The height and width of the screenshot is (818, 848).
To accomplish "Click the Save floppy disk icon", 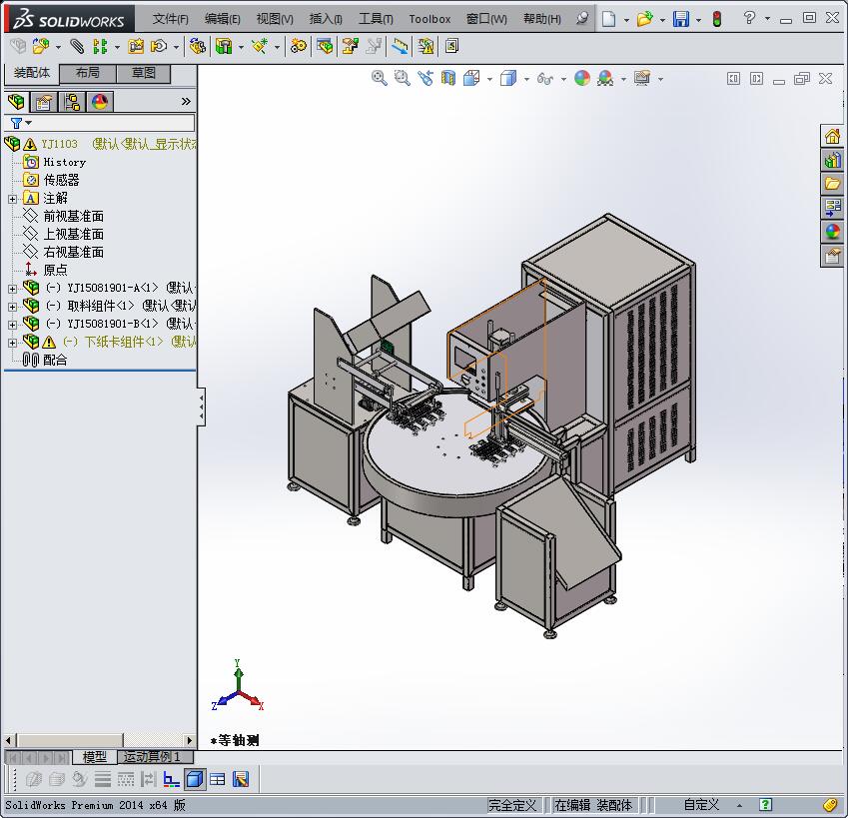I will coord(681,19).
